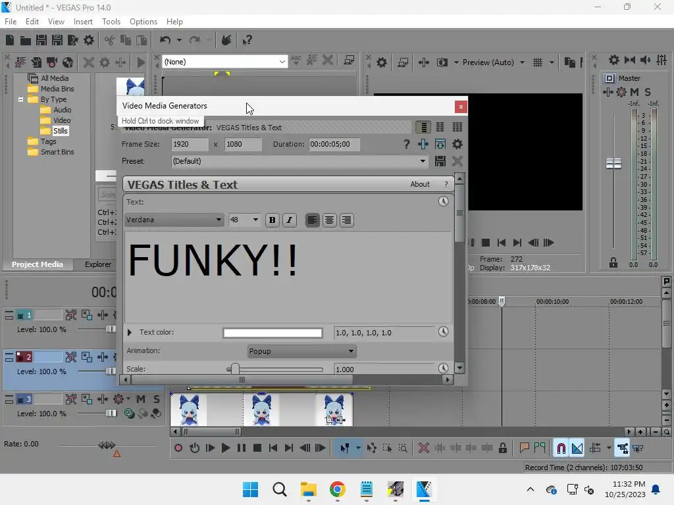Viewport: 674px width, 505px height.
Task: Click the Event Pan/Crop icon on clip
Action: 330,420
